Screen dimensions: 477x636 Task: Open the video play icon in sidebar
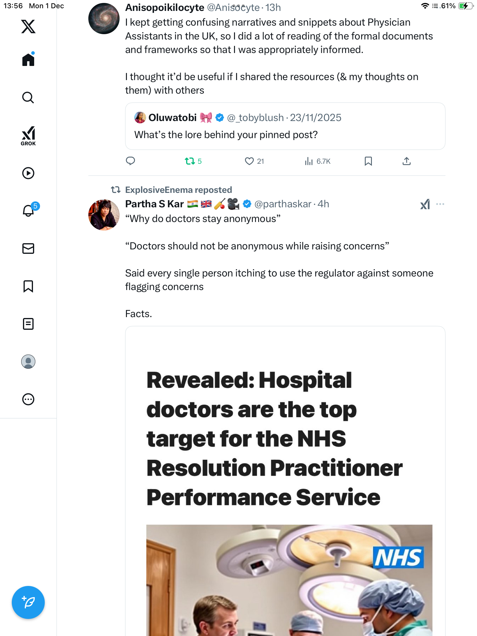28,173
